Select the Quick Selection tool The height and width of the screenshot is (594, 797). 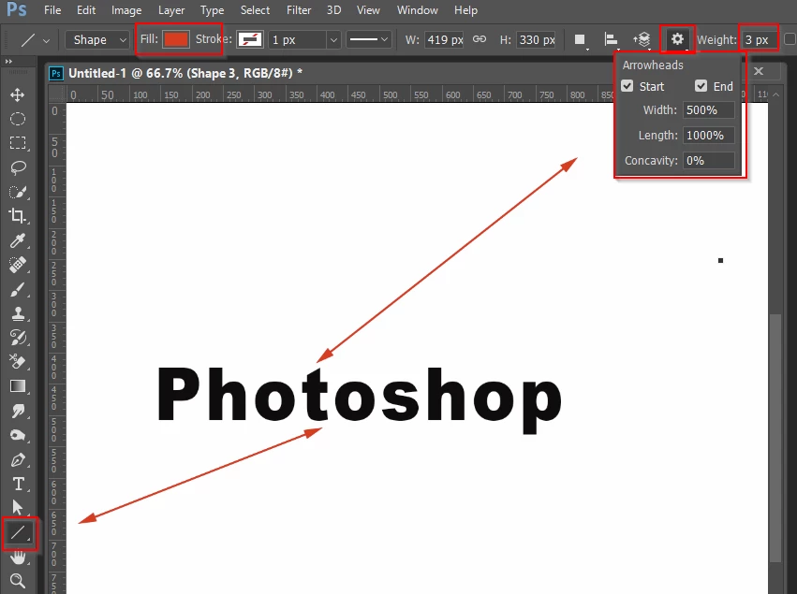(18, 192)
